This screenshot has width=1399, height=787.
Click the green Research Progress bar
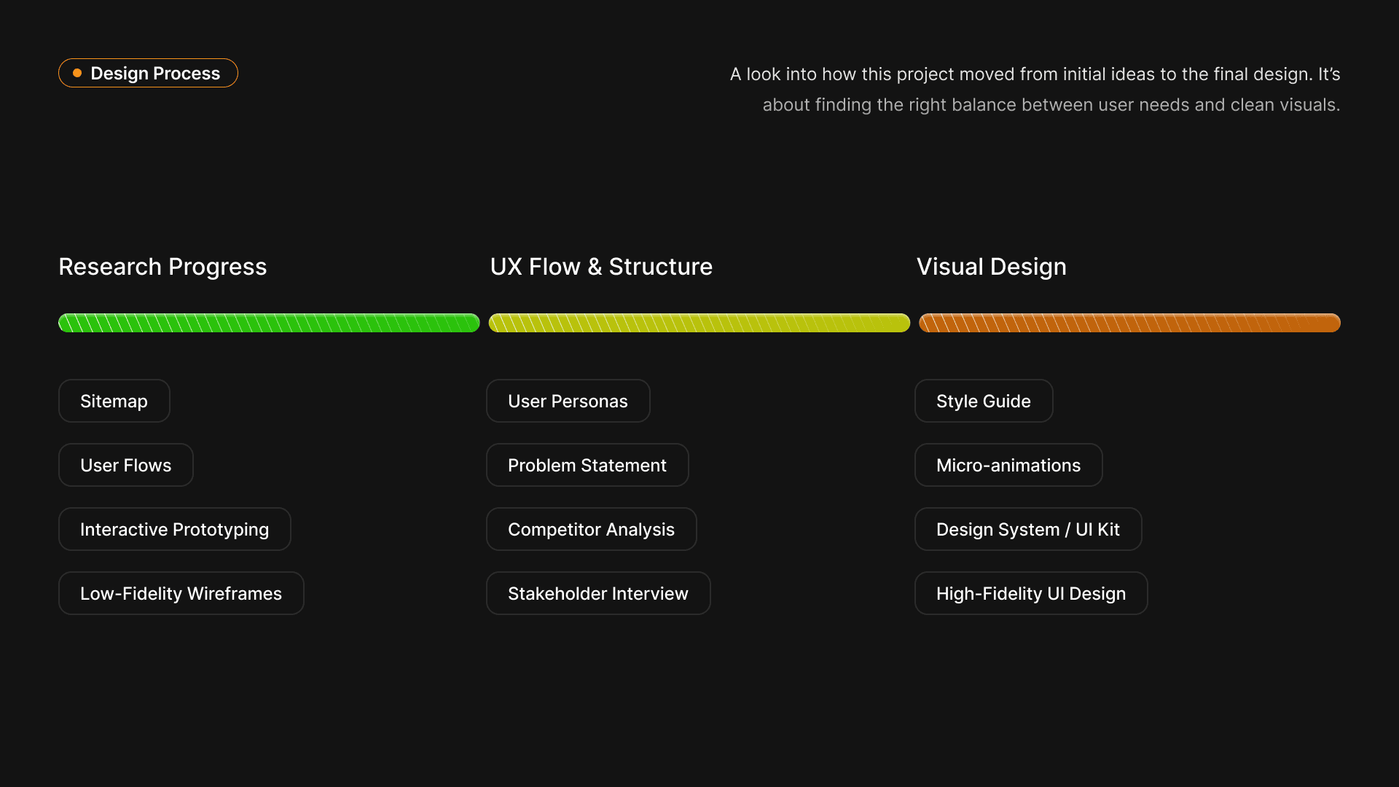pyautogui.click(x=269, y=323)
